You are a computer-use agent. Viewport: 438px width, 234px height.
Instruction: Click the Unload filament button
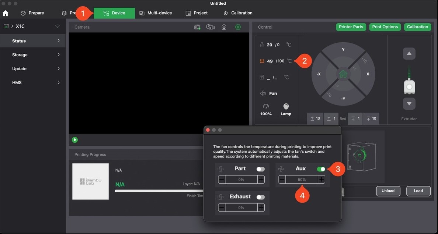(388, 191)
